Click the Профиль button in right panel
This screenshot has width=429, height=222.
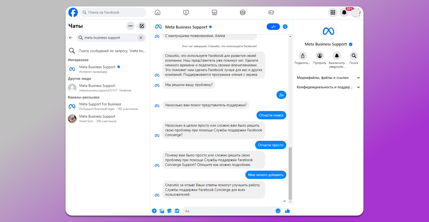(x=319, y=56)
